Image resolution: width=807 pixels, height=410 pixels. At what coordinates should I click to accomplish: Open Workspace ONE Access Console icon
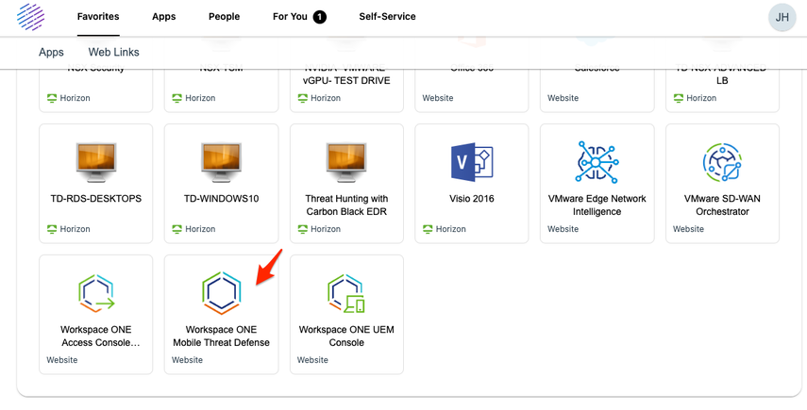tap(95, 293)
